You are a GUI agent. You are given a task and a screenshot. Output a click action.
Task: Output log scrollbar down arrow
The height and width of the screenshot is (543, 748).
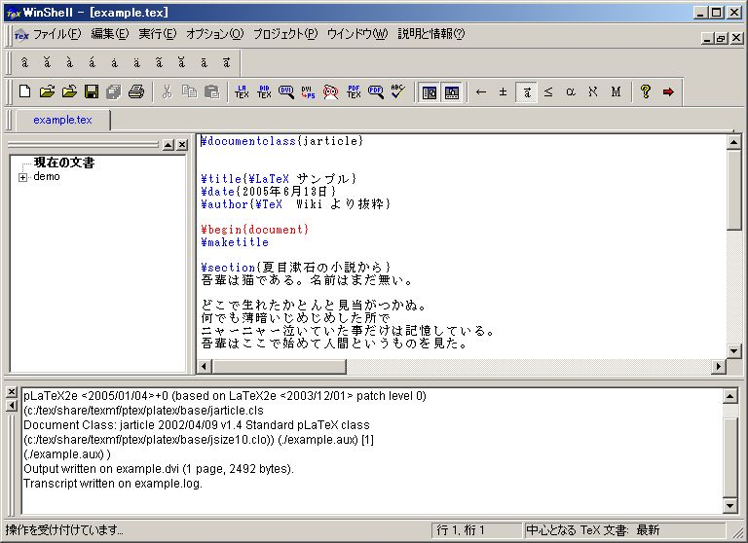[x=729, y=505]
